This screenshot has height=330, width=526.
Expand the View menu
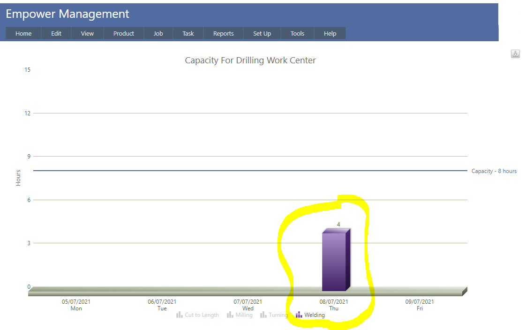click(x=87, y=34)
